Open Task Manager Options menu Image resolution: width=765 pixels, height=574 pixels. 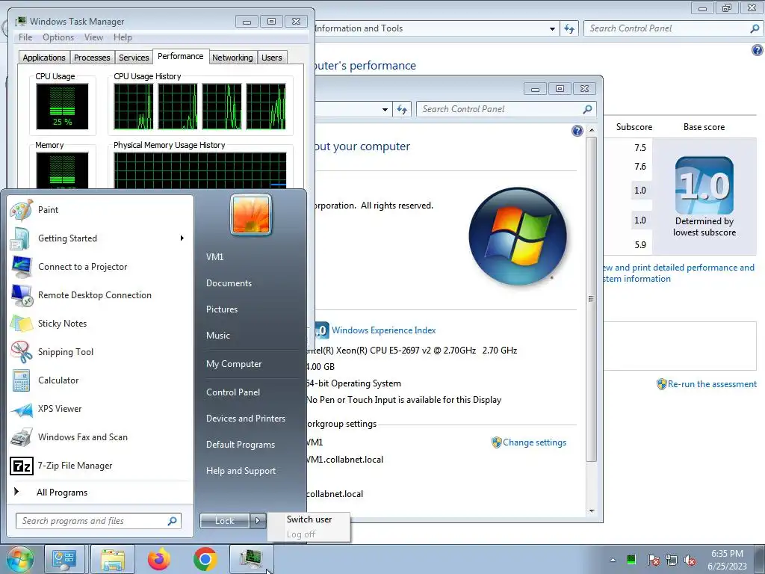(58, 37)
